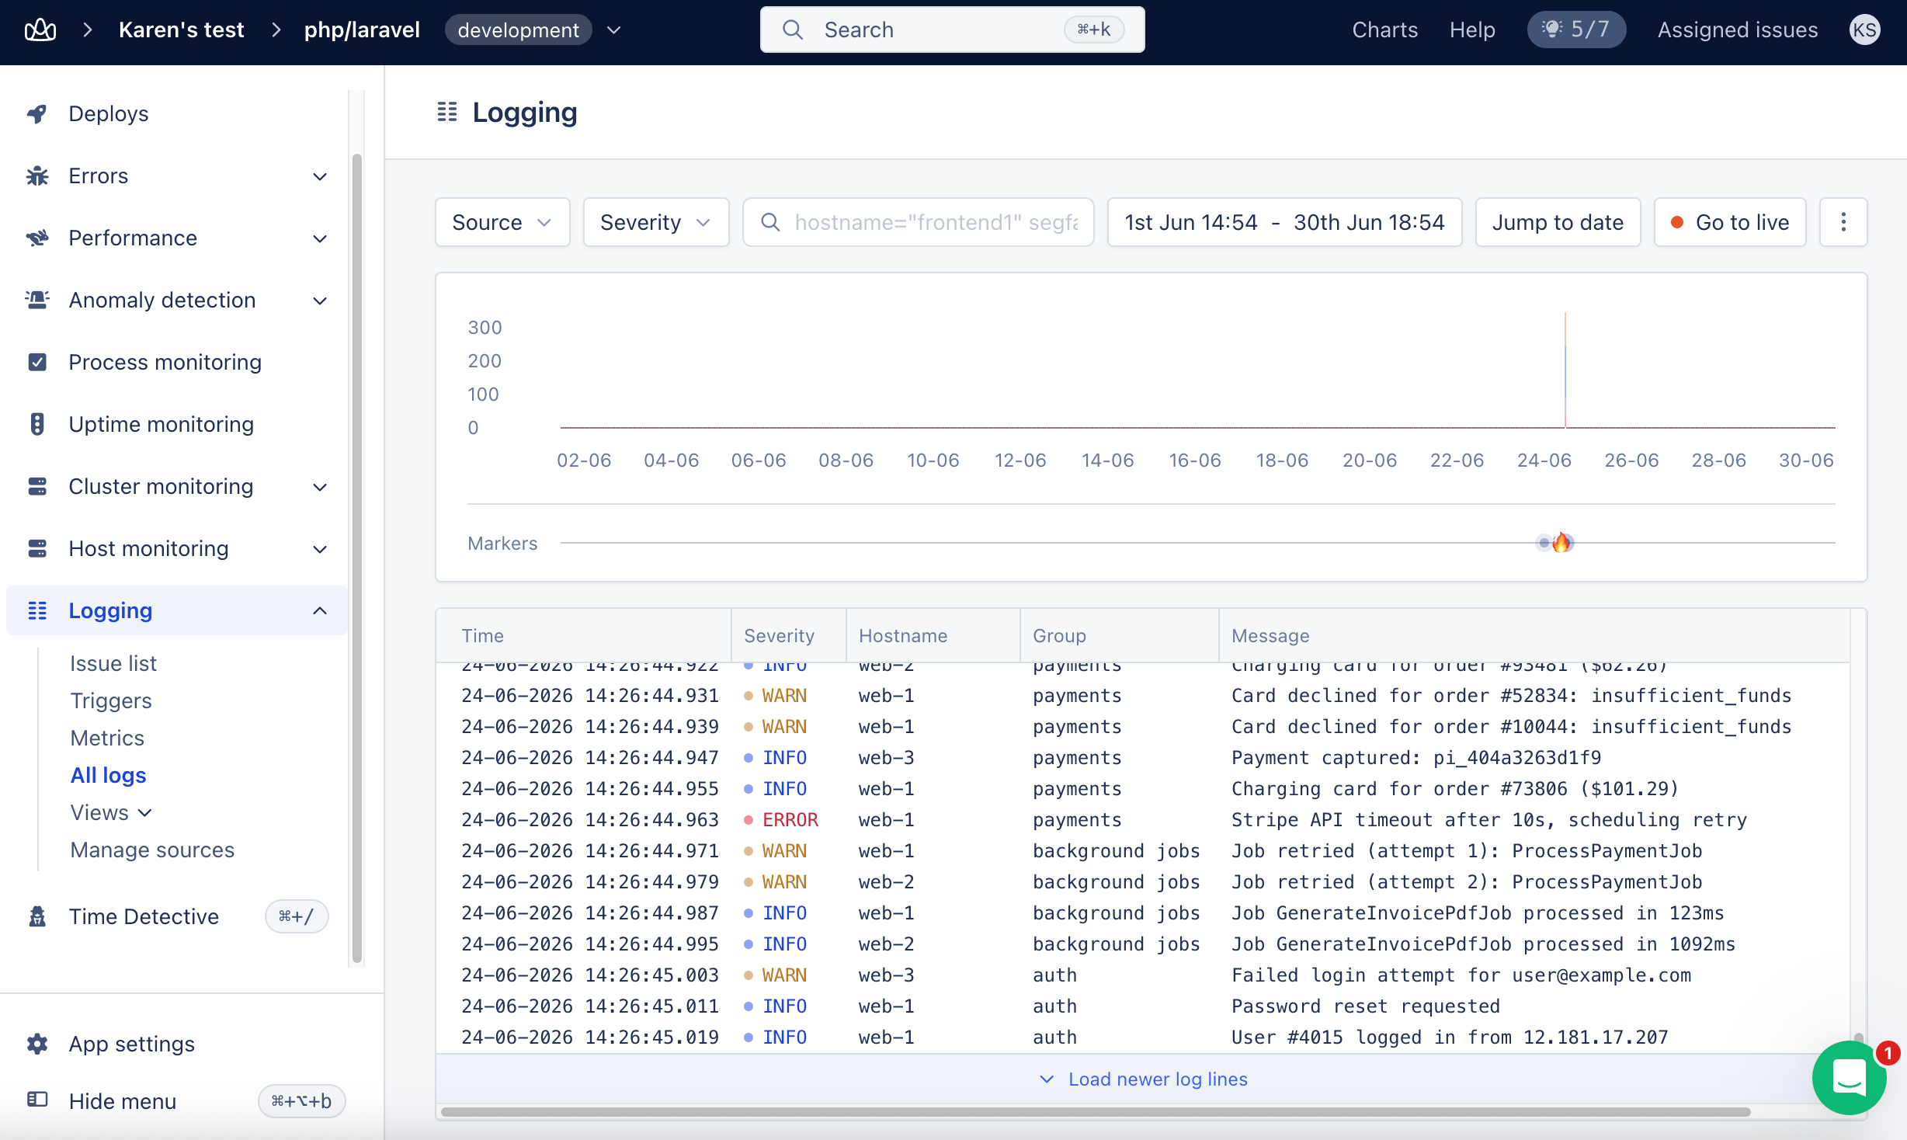Click the Performance speed icon

pos(36,238)
